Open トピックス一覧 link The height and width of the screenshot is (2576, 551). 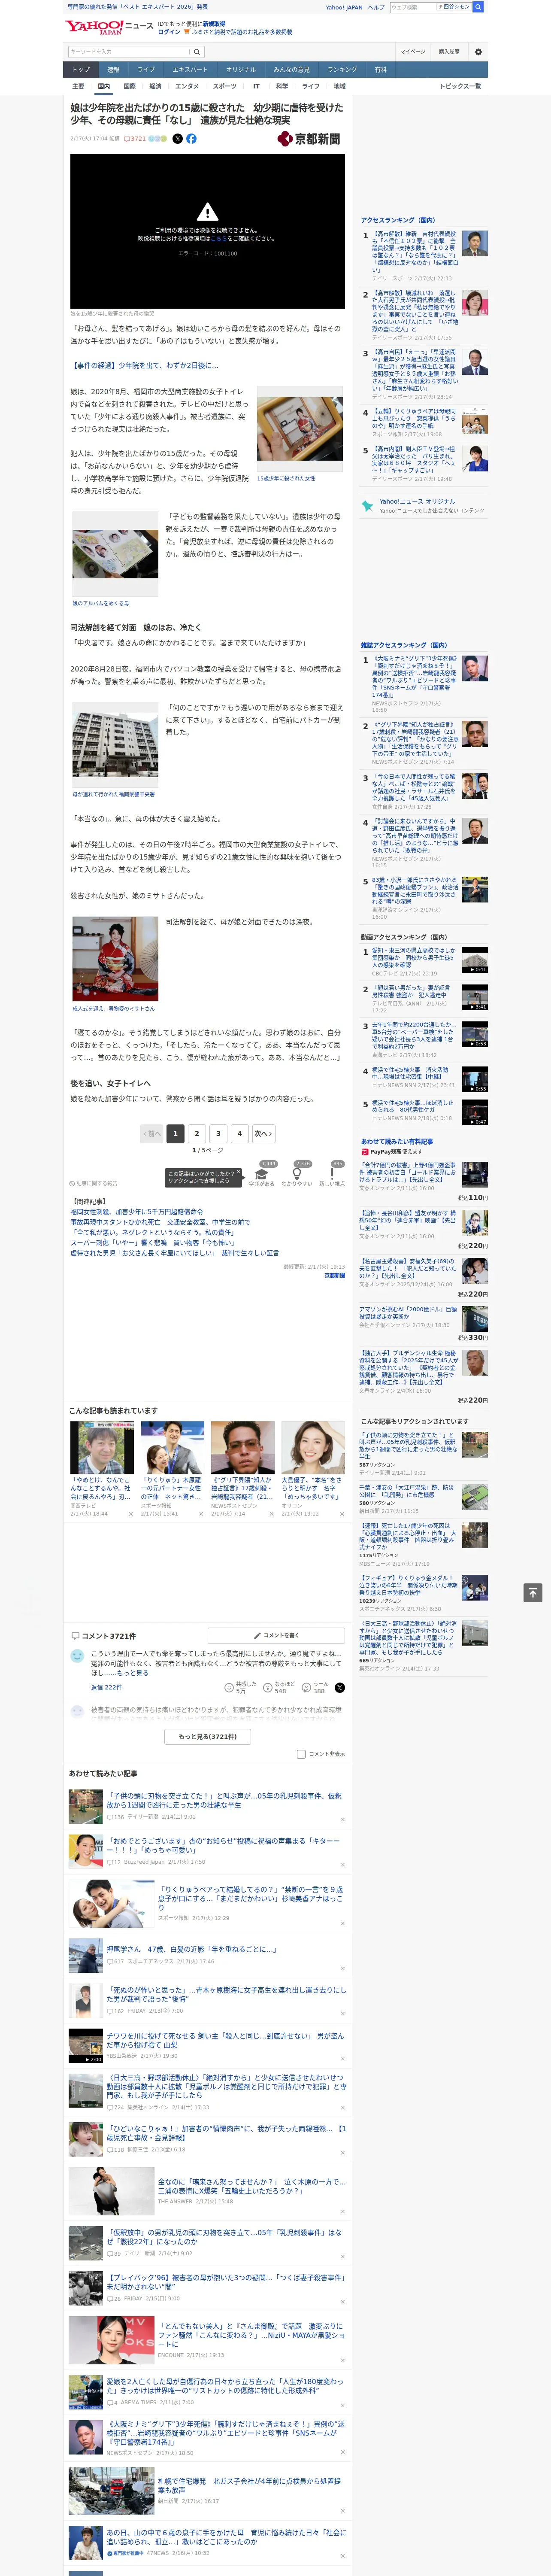click(460, 86)
